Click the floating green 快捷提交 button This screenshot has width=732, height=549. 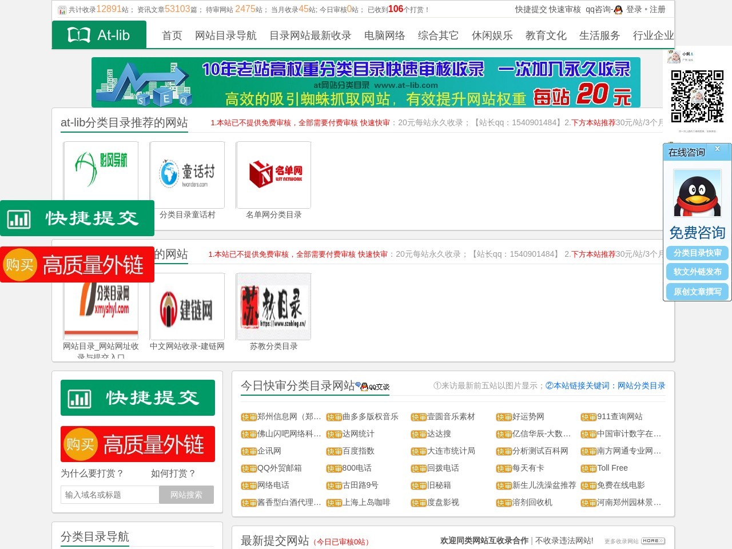click(77, 218)
